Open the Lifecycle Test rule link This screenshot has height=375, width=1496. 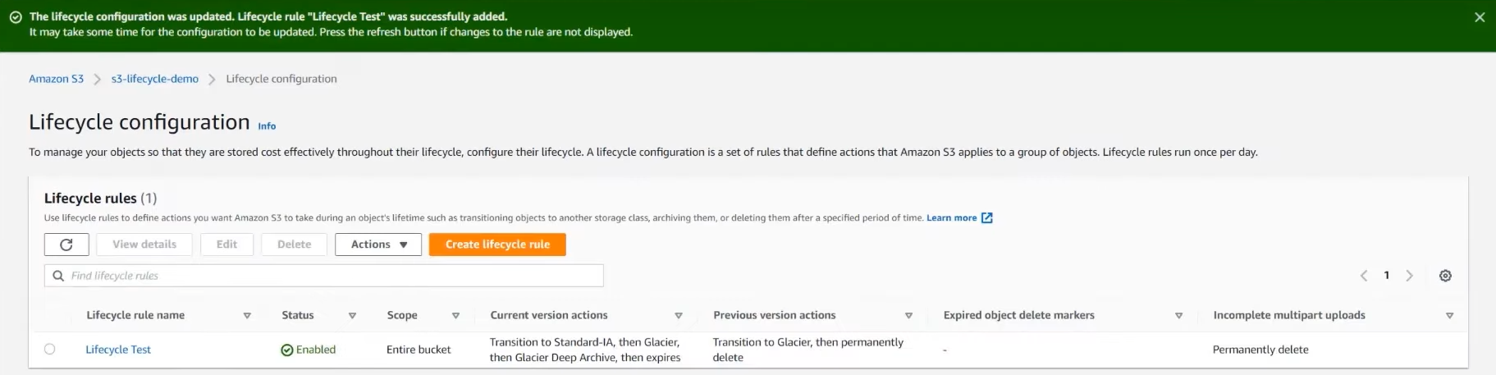point(118,350)
